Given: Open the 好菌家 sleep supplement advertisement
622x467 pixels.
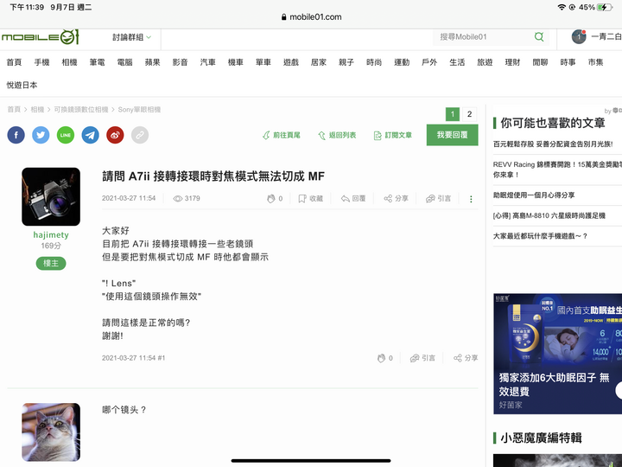Looking at the screenshot, I should 557,354.
